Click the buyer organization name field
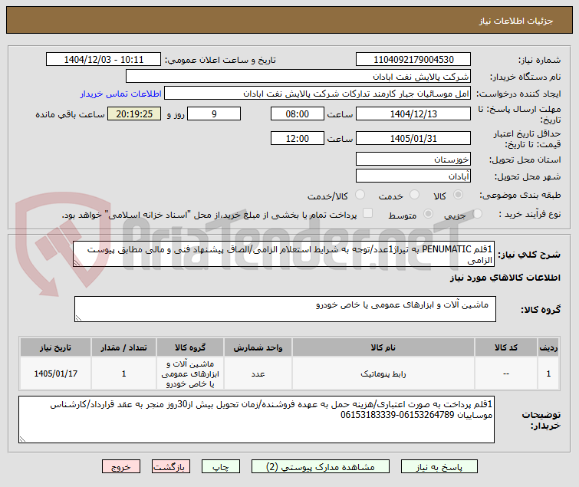Image resolution: width=579 pixels, height=487 pixels. coord(298,77)
